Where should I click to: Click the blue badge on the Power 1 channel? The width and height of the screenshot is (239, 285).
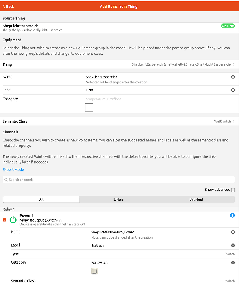[232, 216]
